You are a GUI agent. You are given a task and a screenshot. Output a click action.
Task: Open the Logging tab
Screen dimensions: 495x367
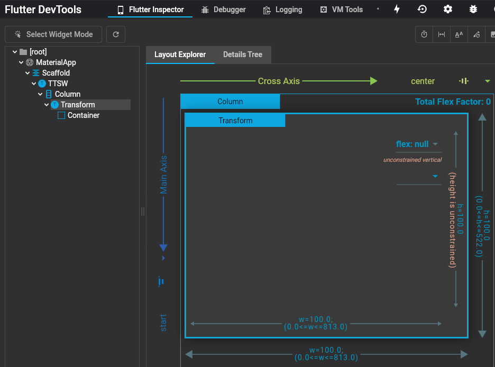282,10
